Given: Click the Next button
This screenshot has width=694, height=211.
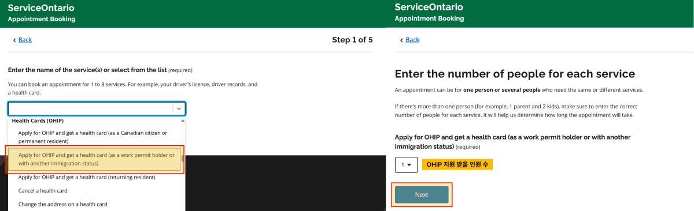Looking at the screenshot, I should pyautogui.click(x=422, y=195).
